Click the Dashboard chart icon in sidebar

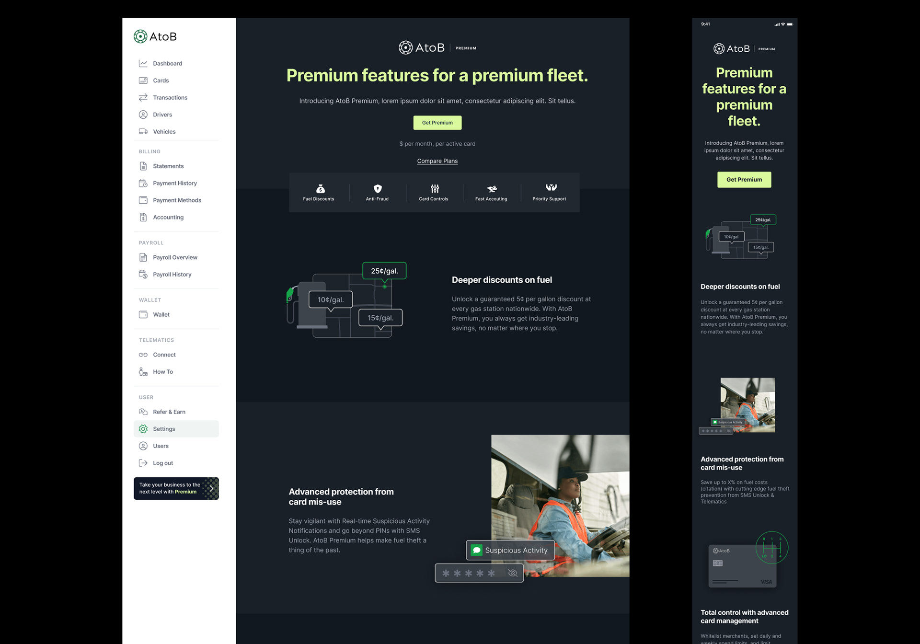coord(143,63)
